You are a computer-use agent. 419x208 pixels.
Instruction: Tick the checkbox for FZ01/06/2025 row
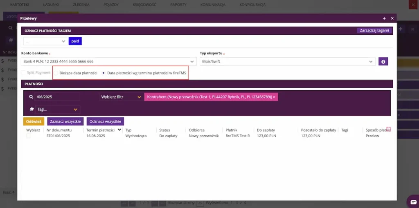(29, 136)
